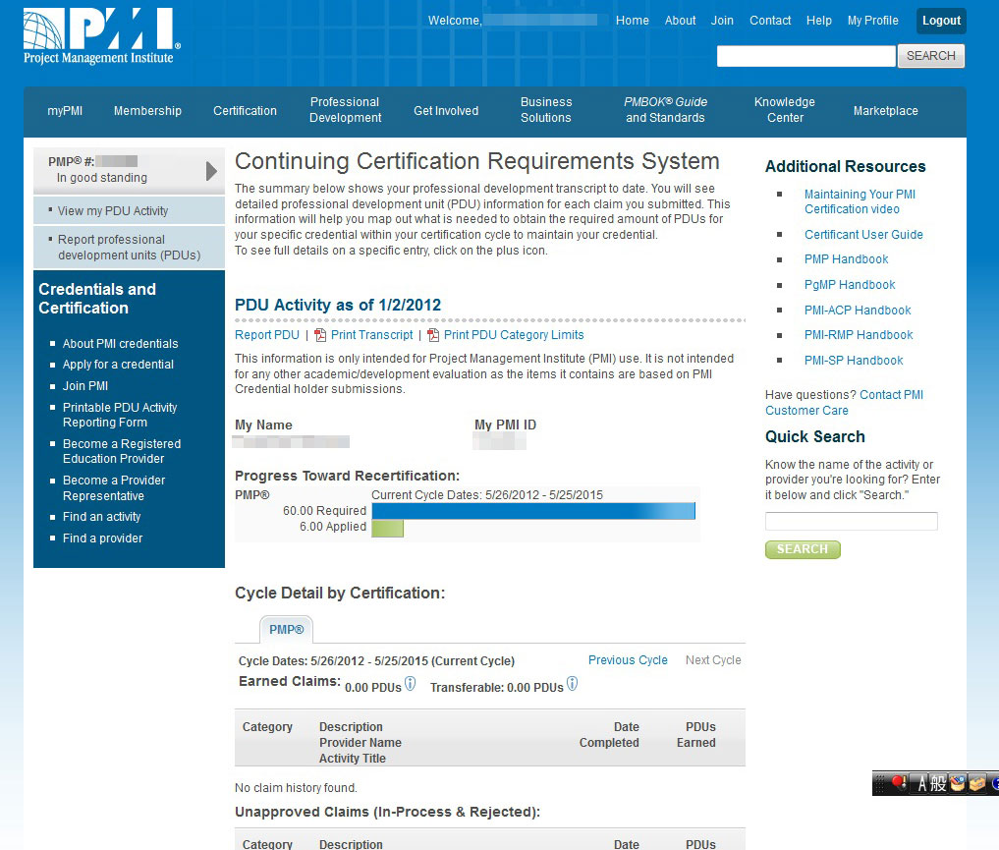Click into the Quick Search text field
The width and height of the screenshot is (999, 850).
(852, 521)
